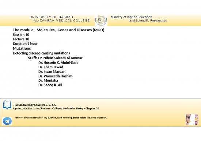Select 'AL-ZAHRAA MEDICAL COLLEGE' text

coord(62,20)
